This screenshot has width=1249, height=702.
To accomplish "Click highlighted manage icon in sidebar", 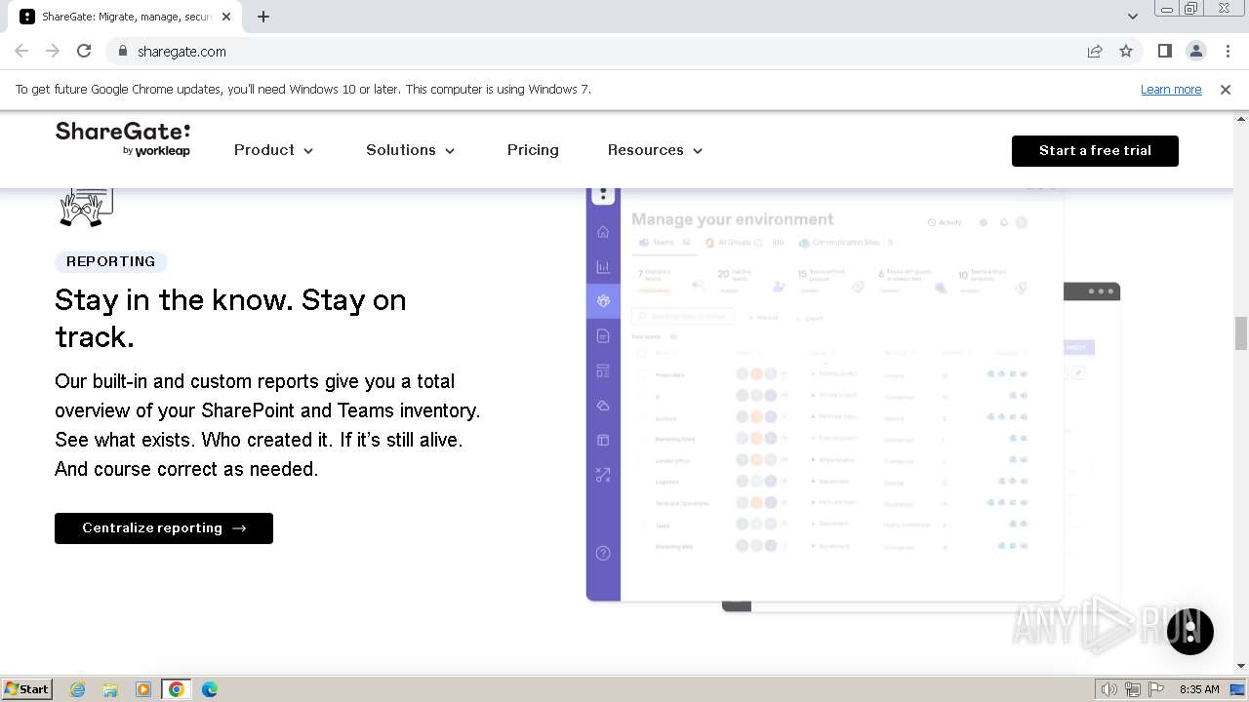I will (x=603, y=301).
